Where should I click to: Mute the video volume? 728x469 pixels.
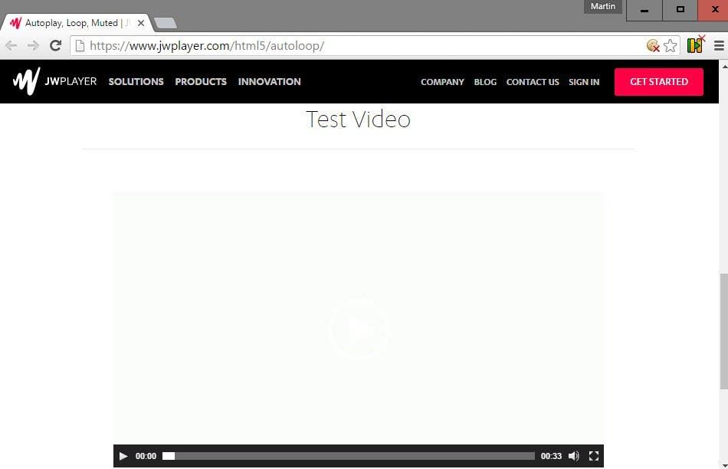pyautogui.click(x=574, y=456)
